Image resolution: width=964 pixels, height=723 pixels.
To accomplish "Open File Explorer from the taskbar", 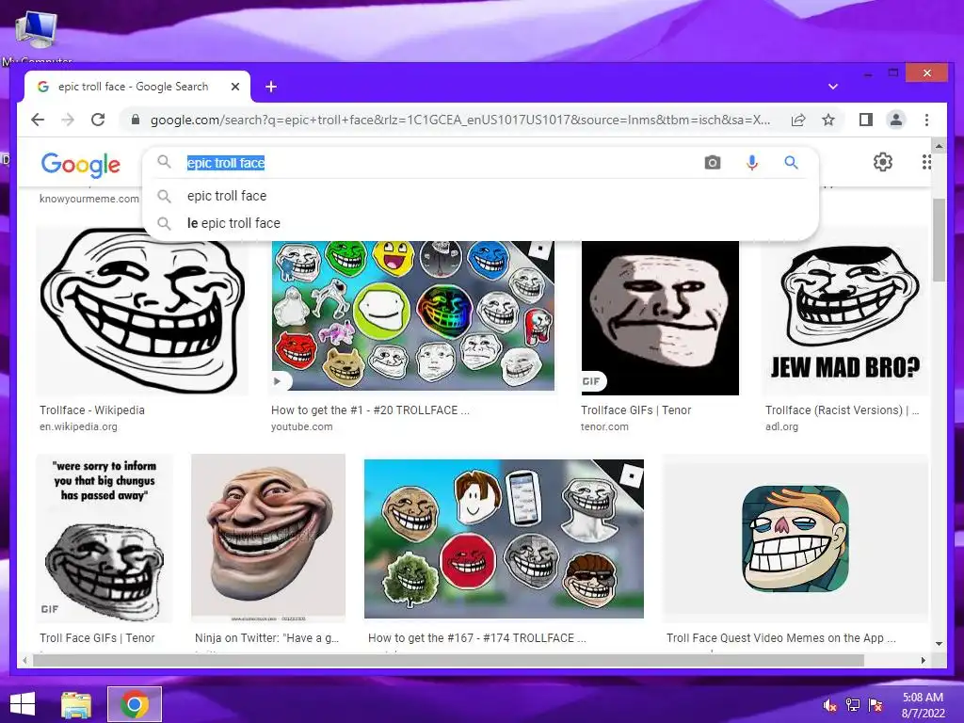I will 76,704.
